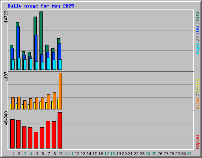The width and height of the screenshot is (202, 158).
Task: Click the Hits legend label
Action: pos(198,16)
